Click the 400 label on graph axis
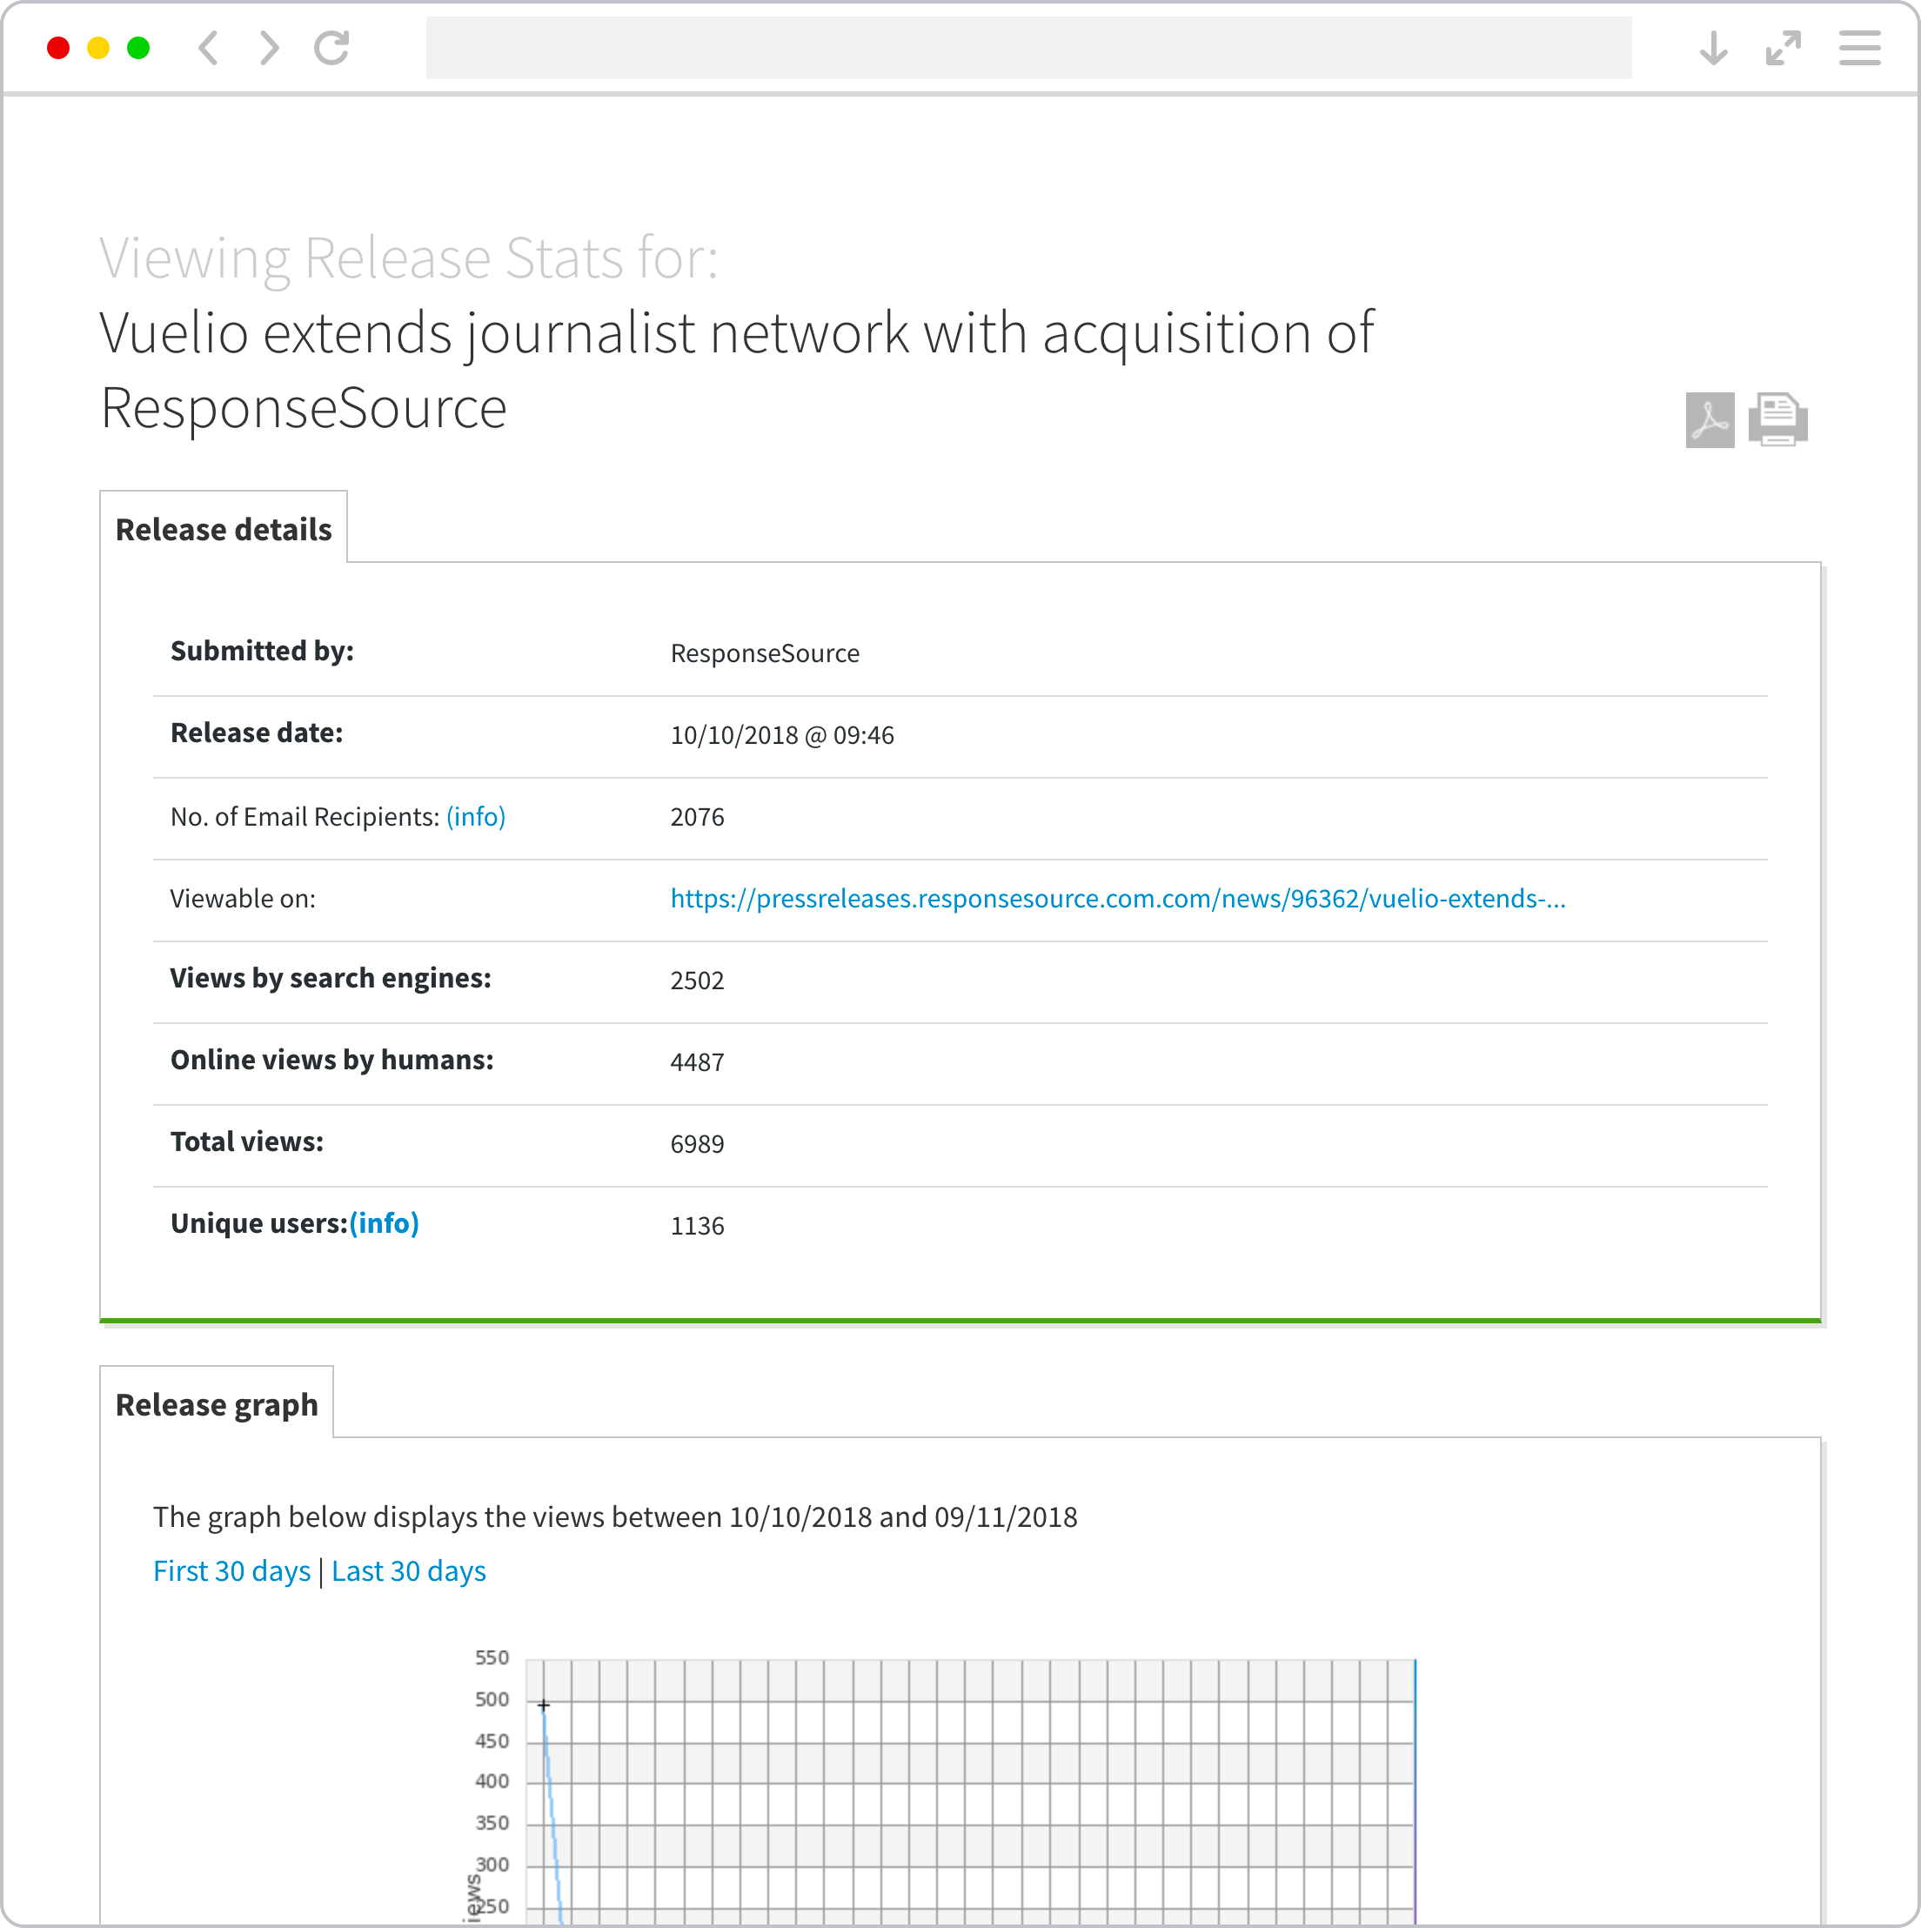The image size is (1921, 1928). (492, 1780)
